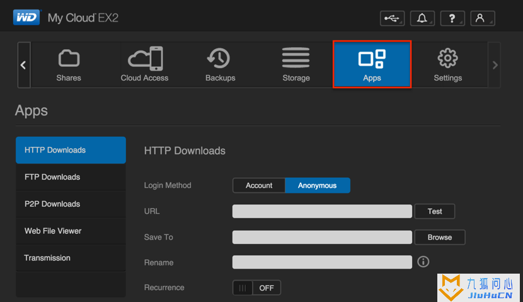Go to previous navigation items with left arrow

coord(24,65)
